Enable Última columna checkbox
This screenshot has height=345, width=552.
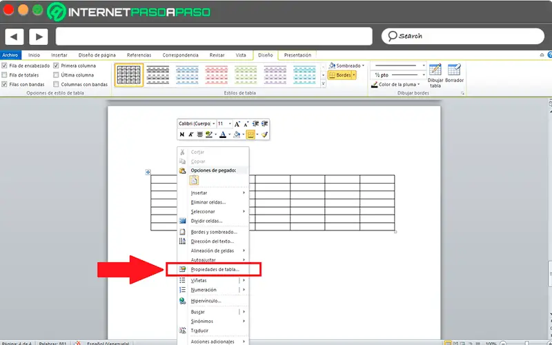click(x=56, y=75)
